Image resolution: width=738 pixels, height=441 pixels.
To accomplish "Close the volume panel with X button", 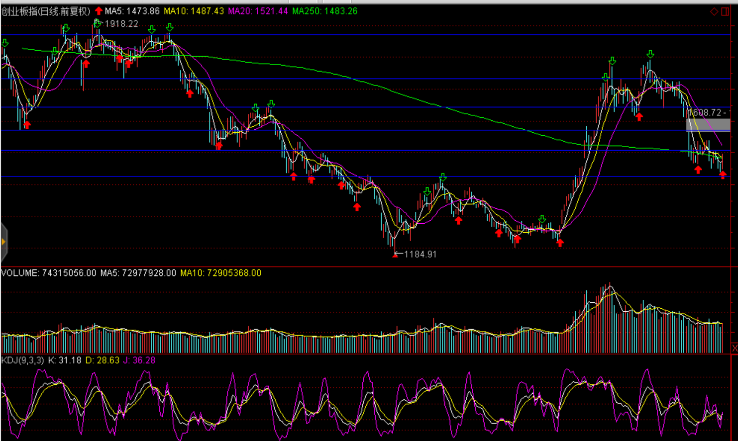I will pos(734,348).
